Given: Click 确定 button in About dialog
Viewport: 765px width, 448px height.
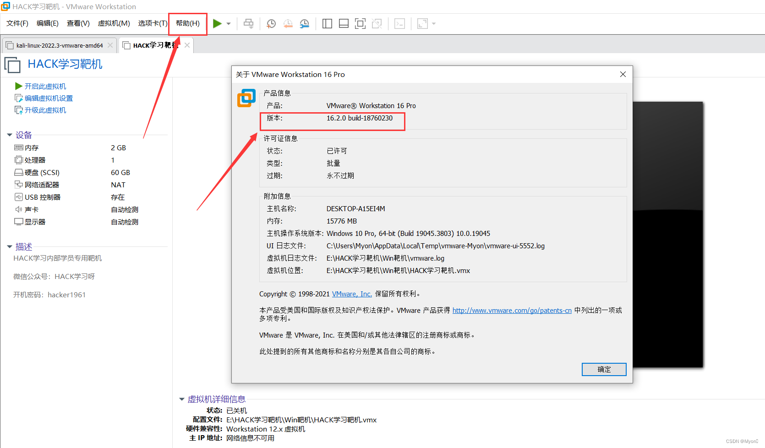Looking at the screenshot, I should [x=604, y=369].
